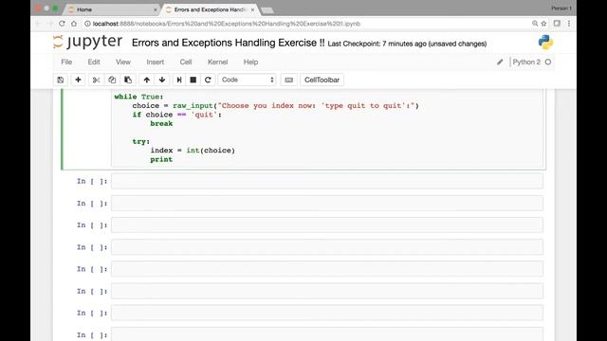
Task: Select the first empty code cell
Action: coord(327,181)
